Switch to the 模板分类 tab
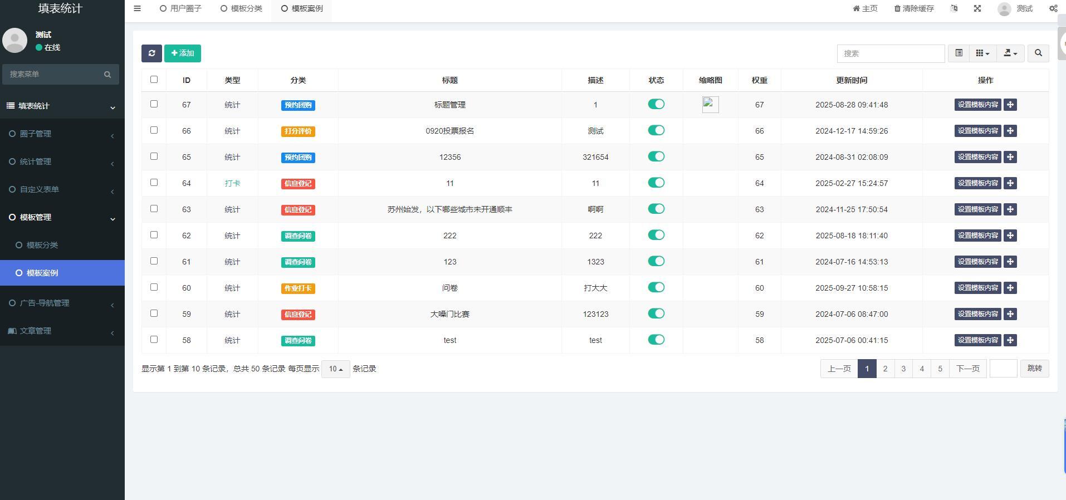The image size is (1066, 500). click(x=241, y=8)
